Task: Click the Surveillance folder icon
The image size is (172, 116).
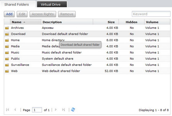Action: click(x=7, y=65)
